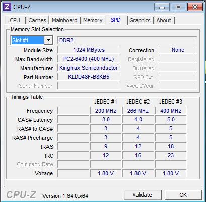The image size is (206, 202).
Task: Click the 200 MHz frequency cell
Action: (x=106, y=111)
